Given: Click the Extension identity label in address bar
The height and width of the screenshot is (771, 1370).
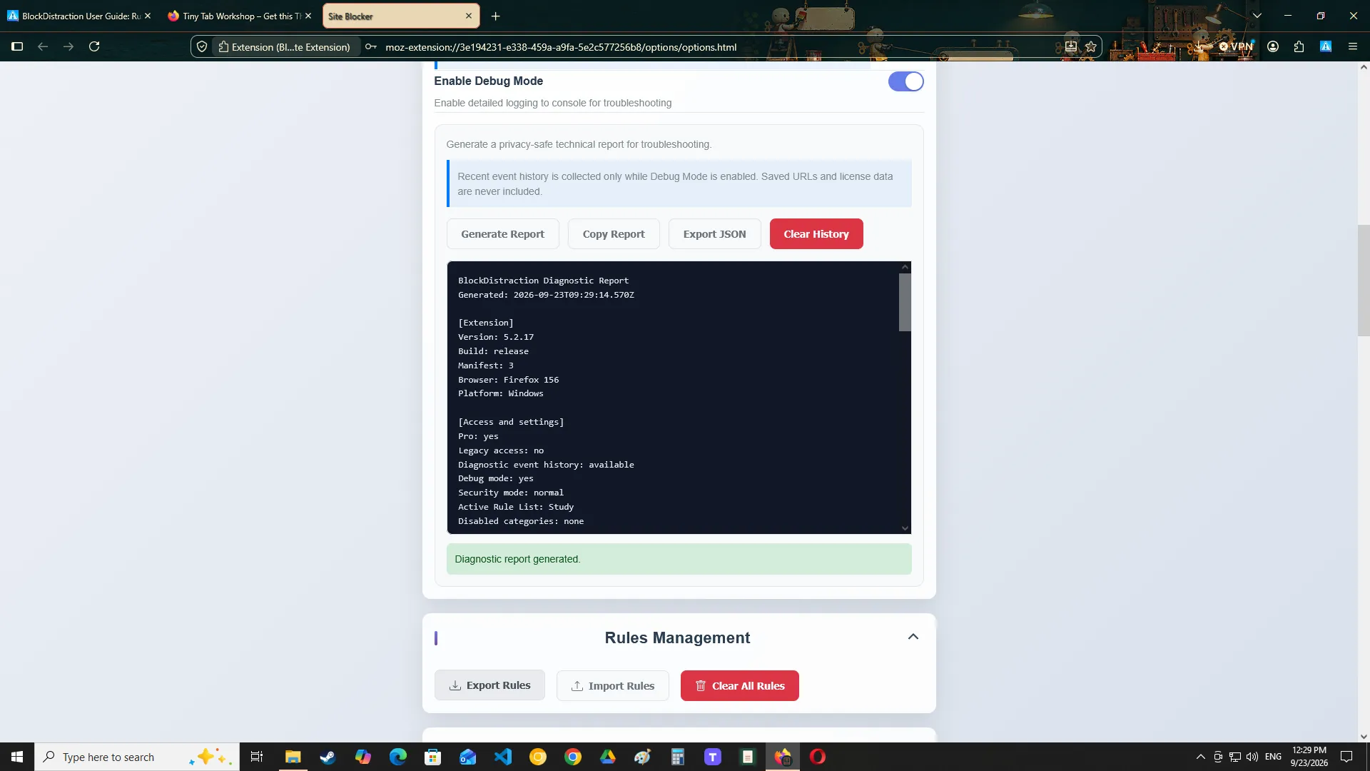Looking at the screenshot, I should point(285,46).
